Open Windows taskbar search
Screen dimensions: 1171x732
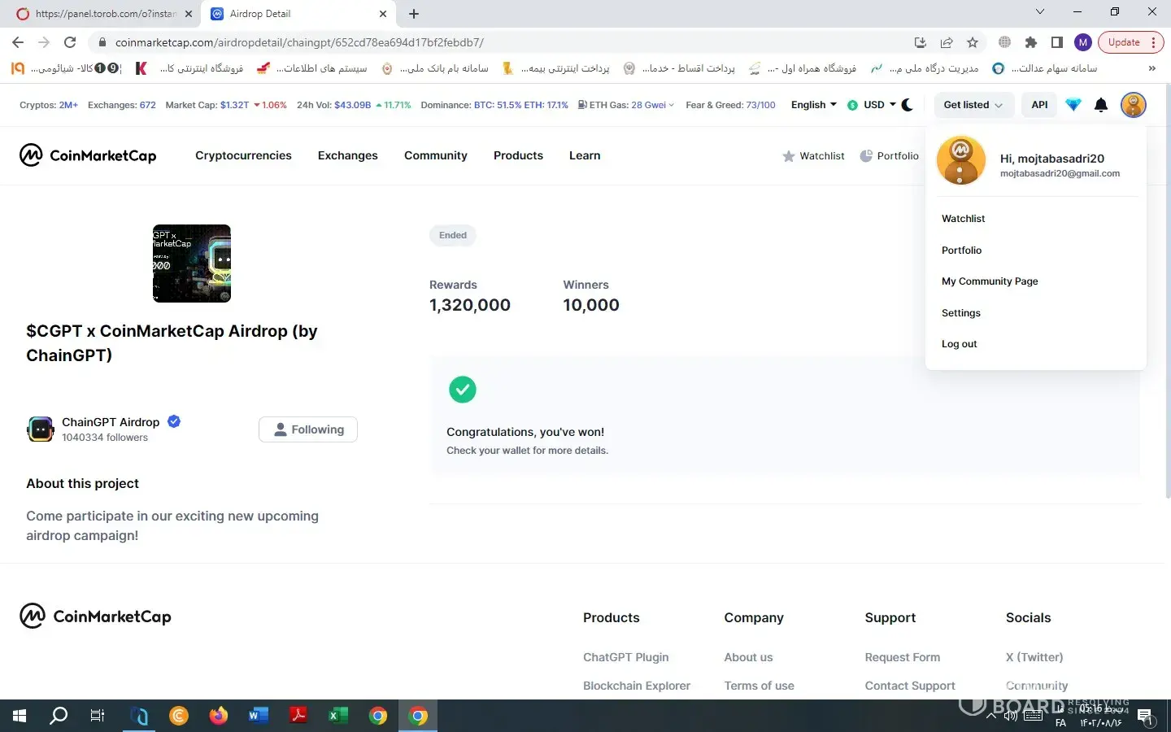(x=59, y=716)
